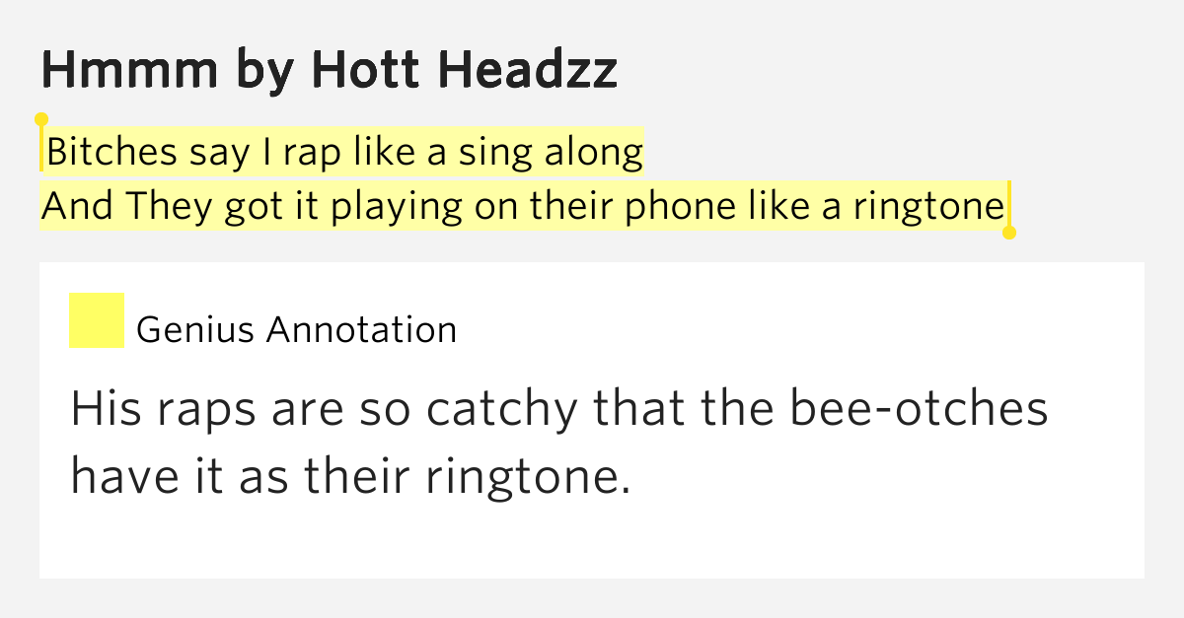Click the 'Genius Annotation' label

point(296,330)
